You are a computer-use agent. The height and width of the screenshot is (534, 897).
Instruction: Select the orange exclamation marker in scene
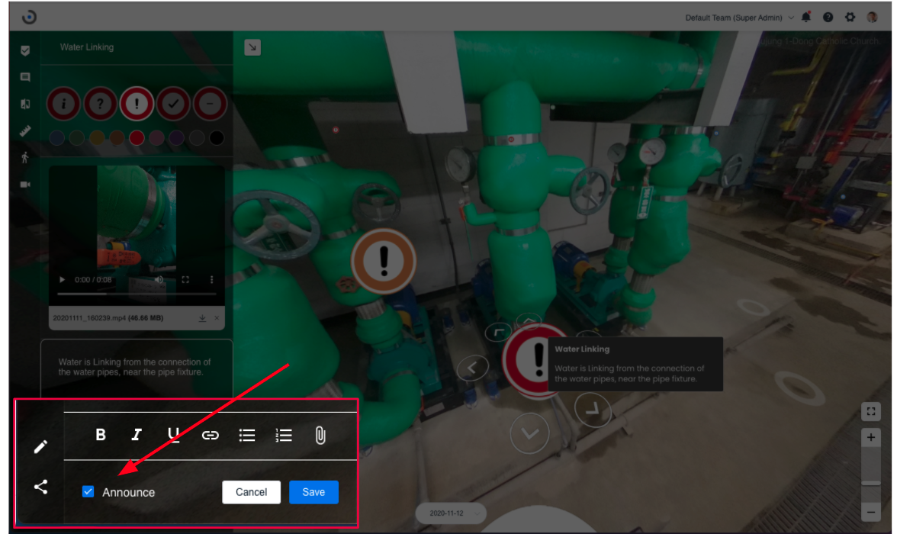384,261
